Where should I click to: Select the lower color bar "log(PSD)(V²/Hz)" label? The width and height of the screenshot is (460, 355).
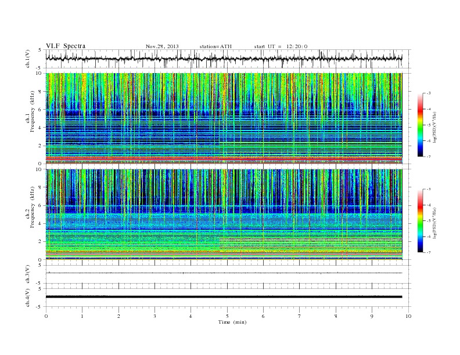(435, 223)
